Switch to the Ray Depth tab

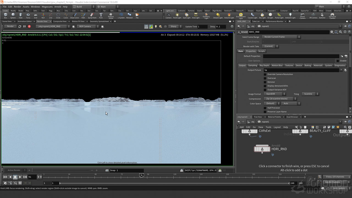tap(264, 65)
